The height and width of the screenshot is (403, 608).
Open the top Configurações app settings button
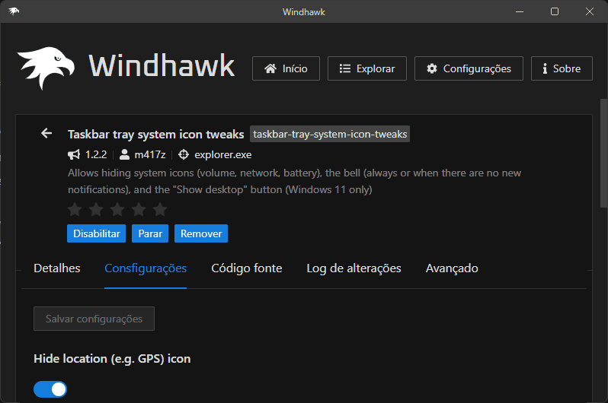click(x=469, y=68)
